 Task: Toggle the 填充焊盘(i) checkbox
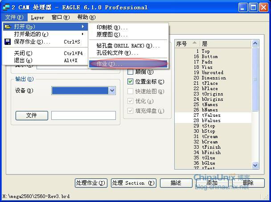(x=130, y=111)
